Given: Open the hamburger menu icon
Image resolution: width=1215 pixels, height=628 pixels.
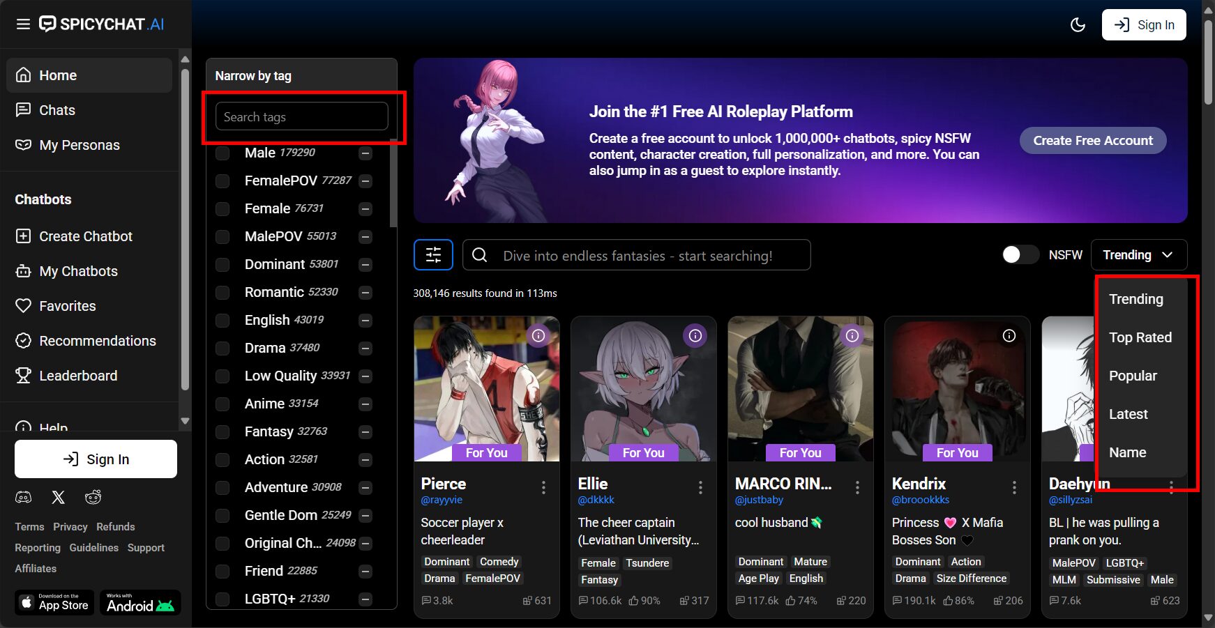Looking at the screenshot, I should coord(23,24).
